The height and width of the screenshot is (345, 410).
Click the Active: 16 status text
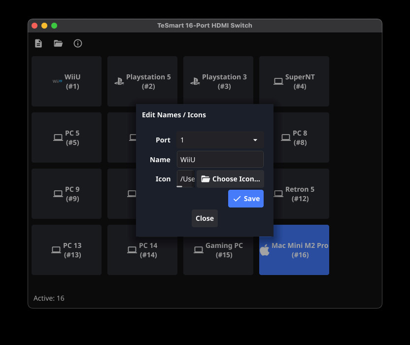(49, 298)
